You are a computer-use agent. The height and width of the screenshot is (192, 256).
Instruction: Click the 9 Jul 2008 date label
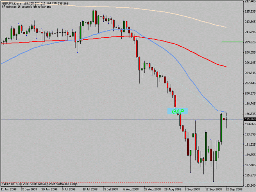68,190
